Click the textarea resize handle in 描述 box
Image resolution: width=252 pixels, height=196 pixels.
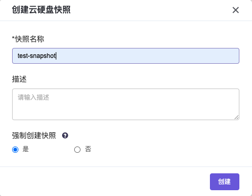point(236,117)
